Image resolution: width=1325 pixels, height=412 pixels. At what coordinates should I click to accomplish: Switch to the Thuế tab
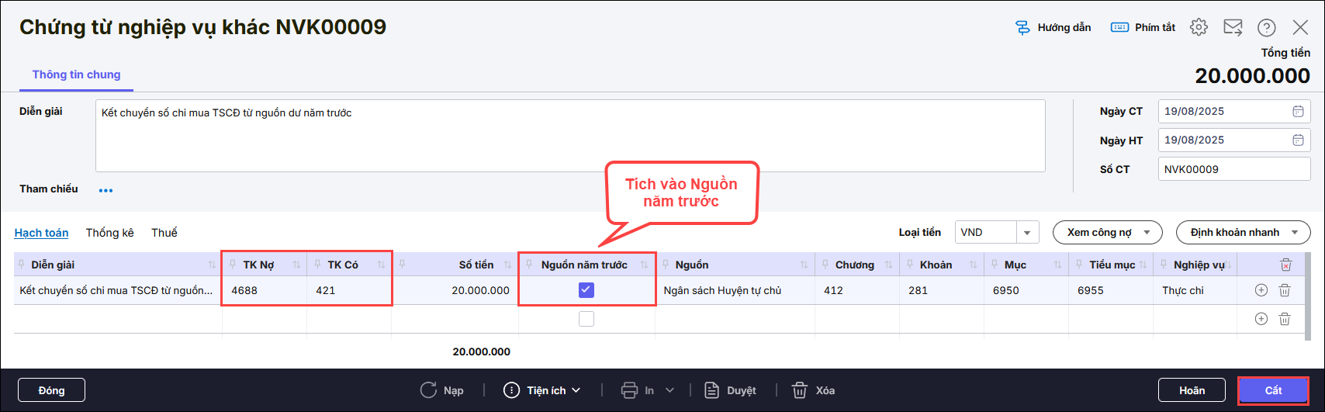tap(164, 233)
